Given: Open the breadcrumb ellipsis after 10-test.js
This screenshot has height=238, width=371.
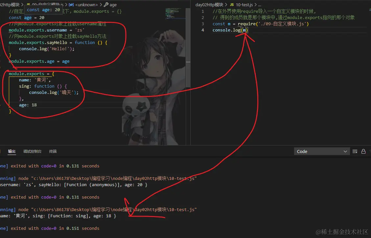Looking at the screenshot, I should point(260,5).
